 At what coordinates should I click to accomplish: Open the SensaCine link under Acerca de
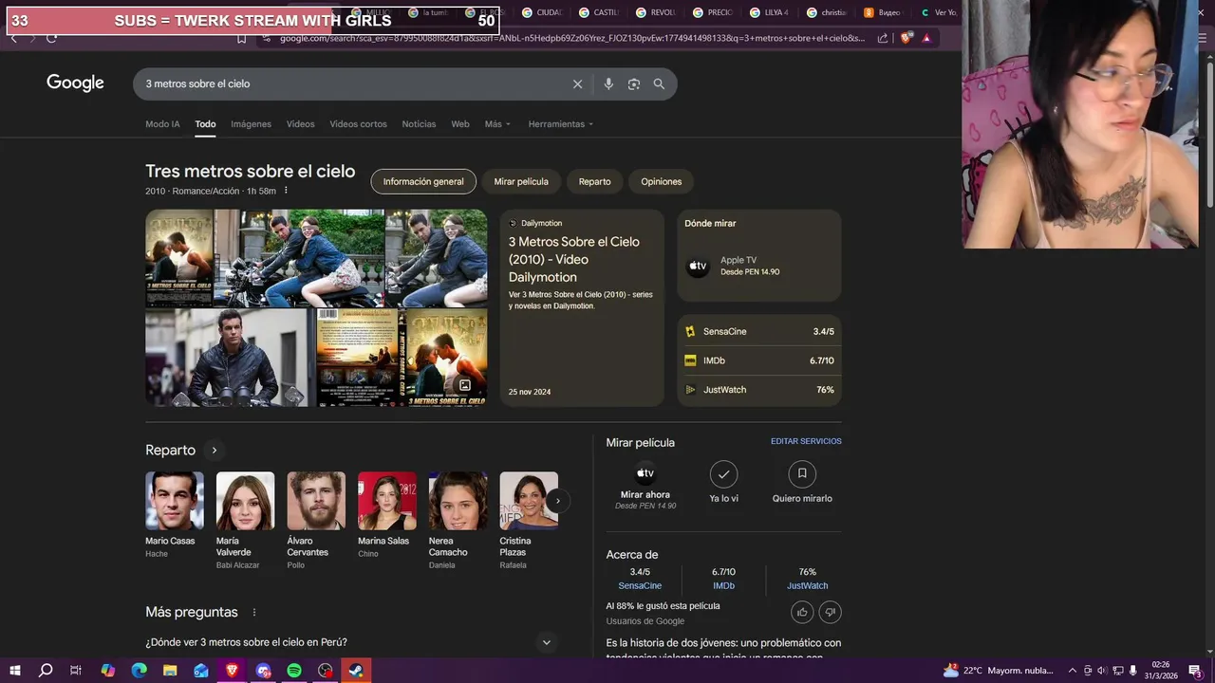click(640, 585)
